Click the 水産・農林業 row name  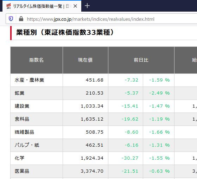pyautogui.click(x=29, y=80)
